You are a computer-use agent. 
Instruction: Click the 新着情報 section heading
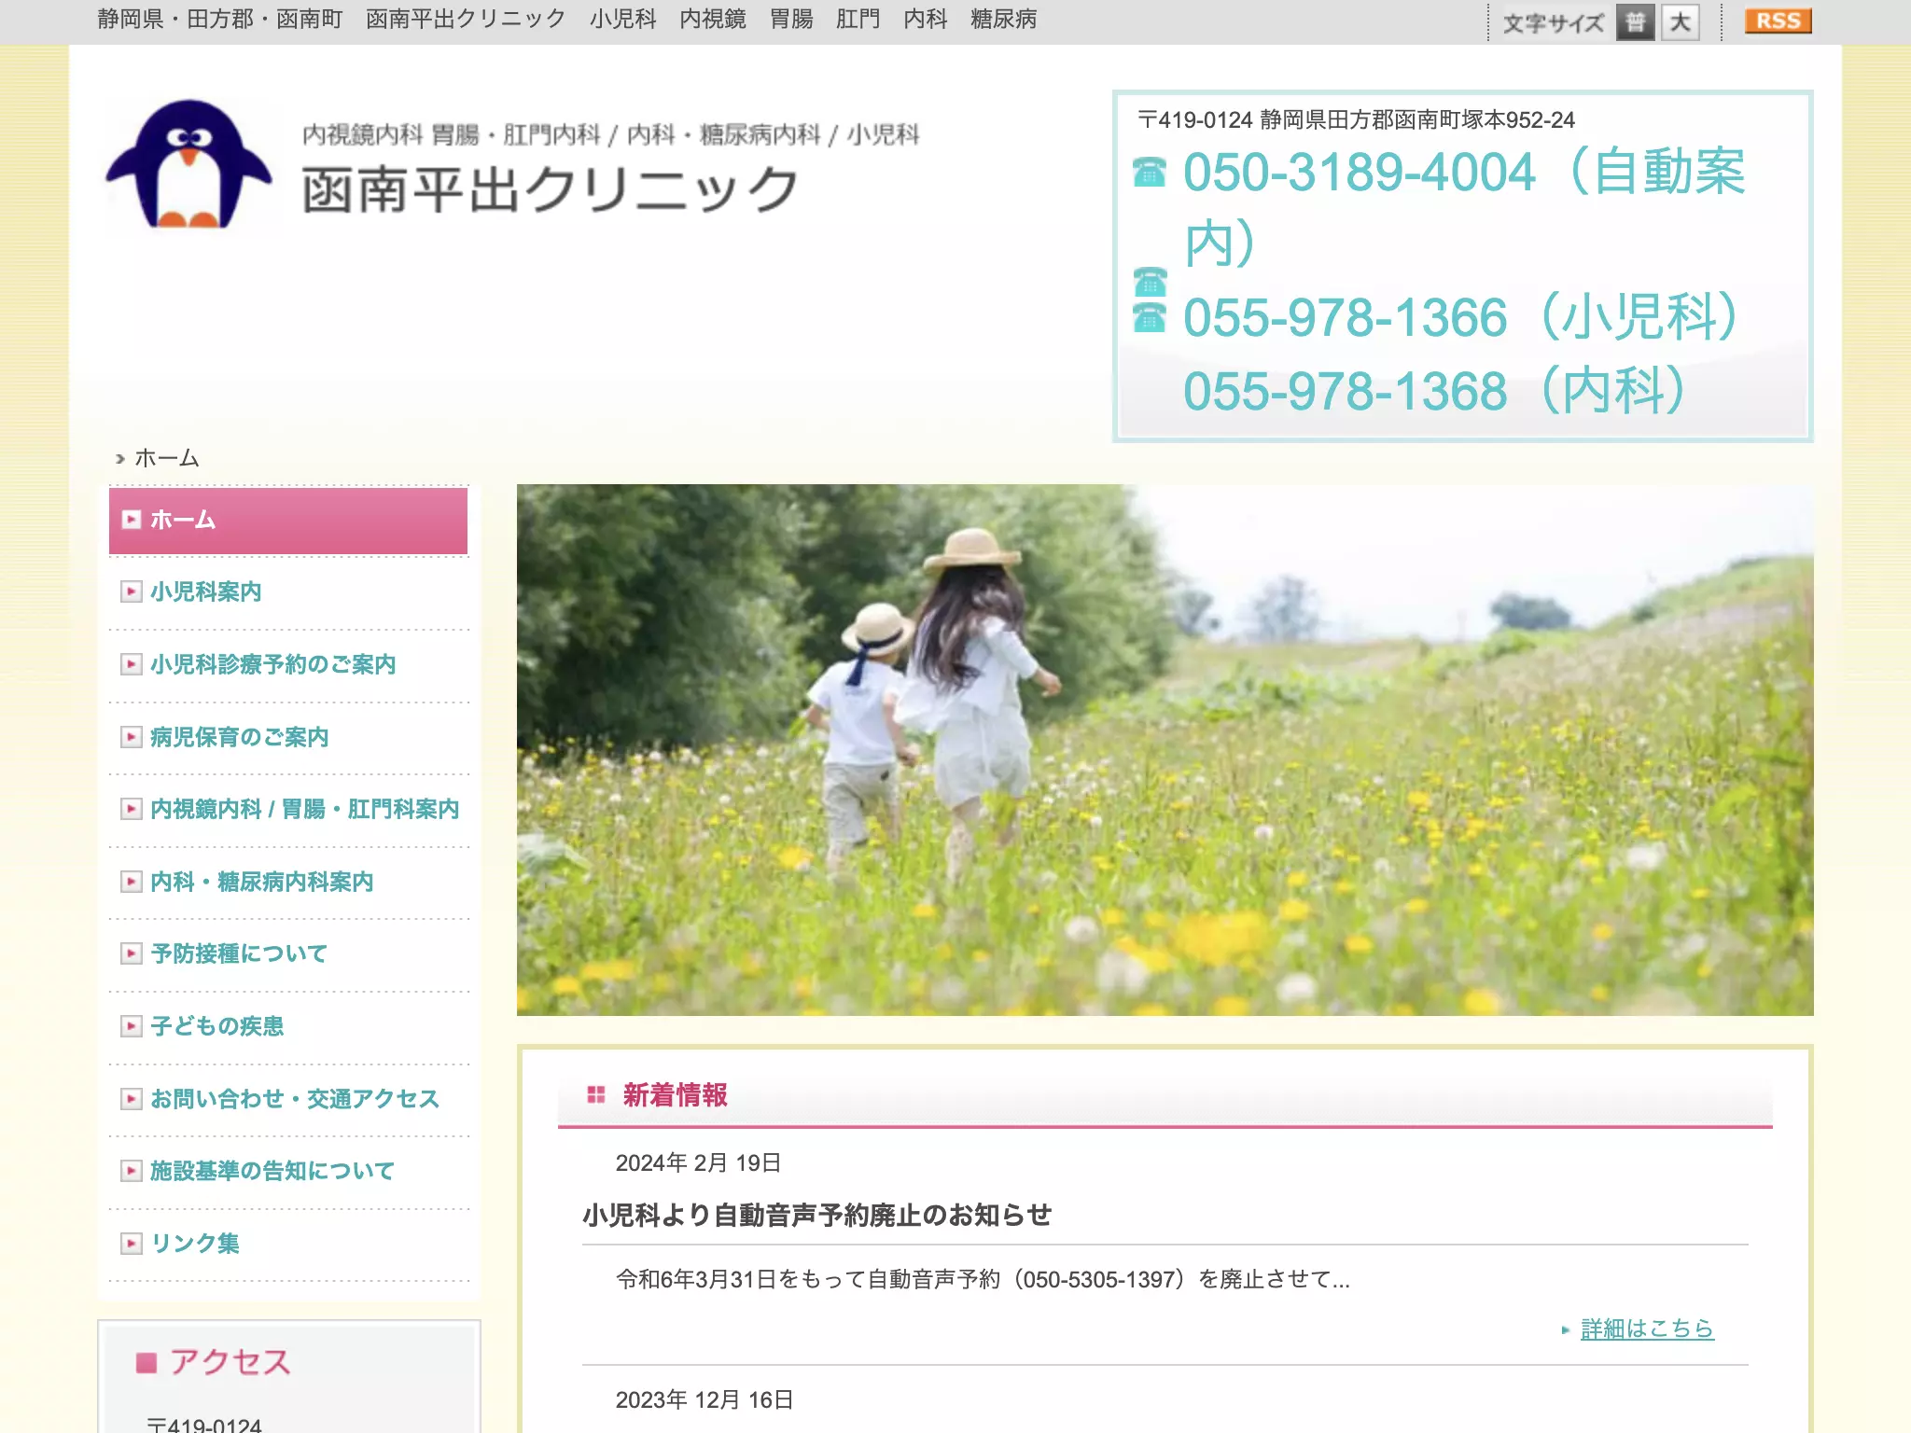tap(675, 1095)
